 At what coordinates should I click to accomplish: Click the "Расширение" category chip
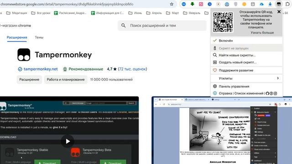[x=29, y=80]
